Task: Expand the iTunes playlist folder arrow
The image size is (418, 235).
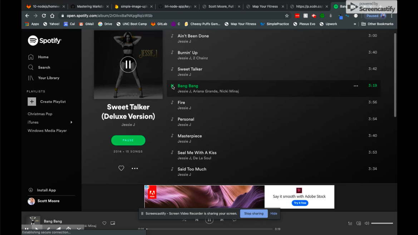Action: click(x=72, y=122)
